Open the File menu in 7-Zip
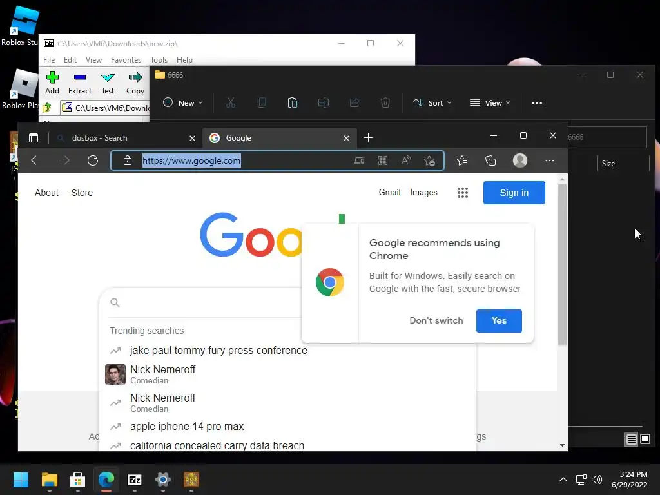The width and height of the screenshot is (660, 495). 49,60
